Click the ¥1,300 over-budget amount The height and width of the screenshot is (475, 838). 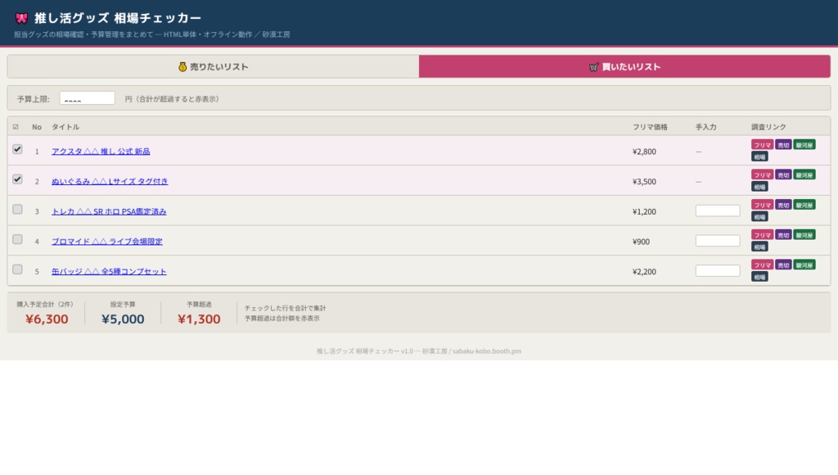coord(199,319)
